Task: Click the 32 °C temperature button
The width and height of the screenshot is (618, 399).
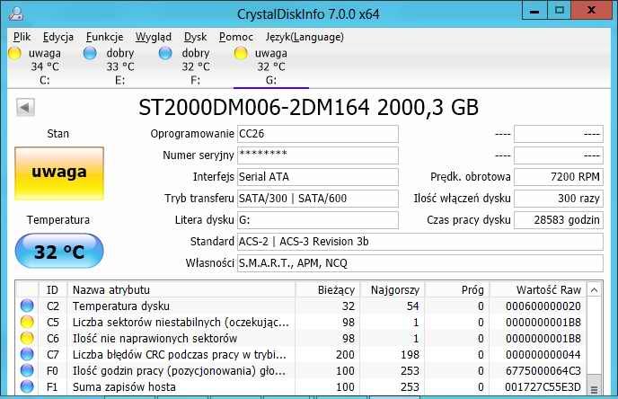Action: (59, 251)
